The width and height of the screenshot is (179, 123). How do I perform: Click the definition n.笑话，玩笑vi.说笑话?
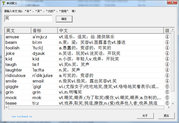[x=89, y=53]
